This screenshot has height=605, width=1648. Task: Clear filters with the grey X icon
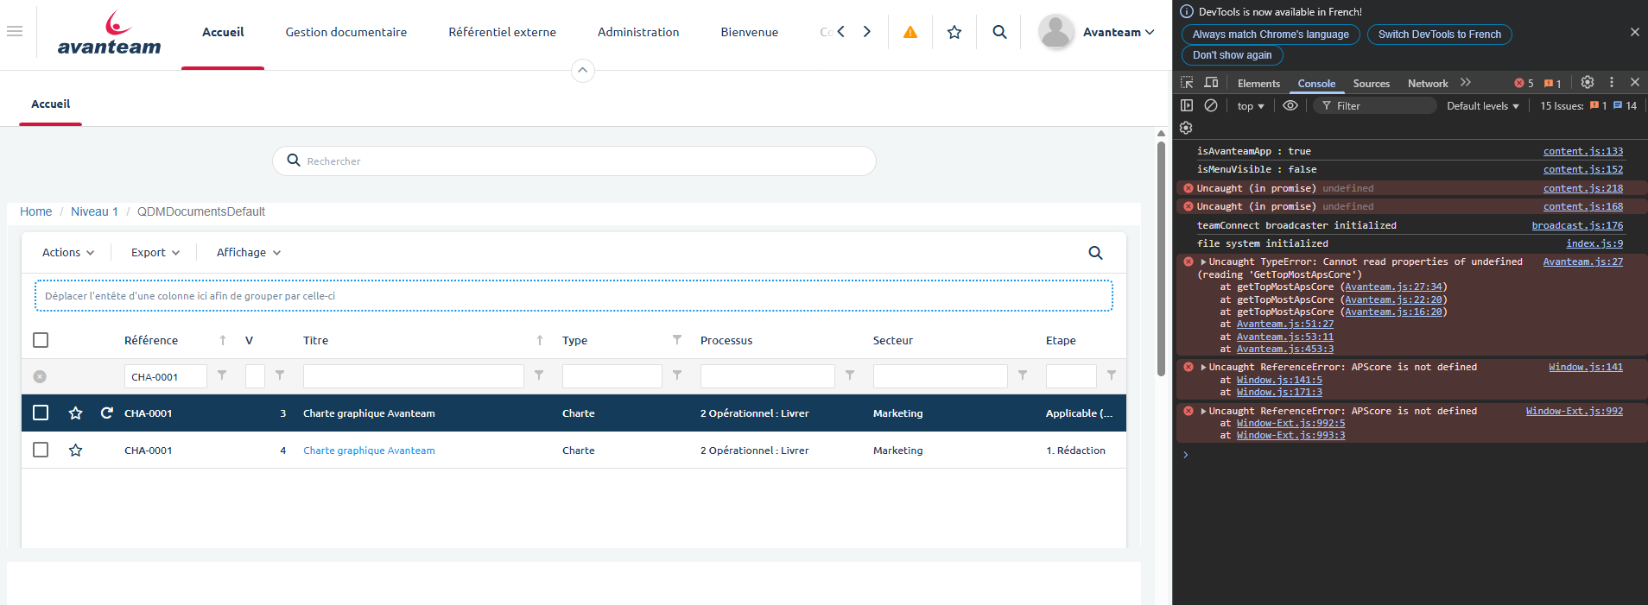click(40, 376)
